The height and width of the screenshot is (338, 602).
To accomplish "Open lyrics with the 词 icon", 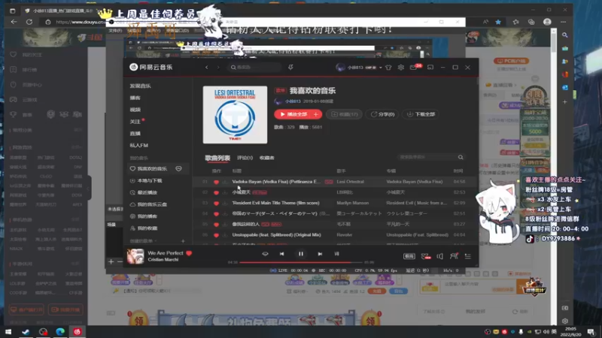I will [336, 254].
